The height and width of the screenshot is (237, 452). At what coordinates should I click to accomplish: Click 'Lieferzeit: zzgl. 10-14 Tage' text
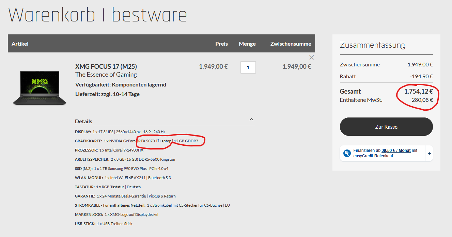point(107,94)
